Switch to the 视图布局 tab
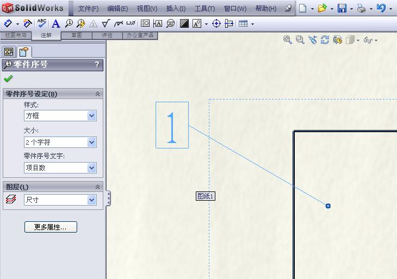 tap(16, 35)
